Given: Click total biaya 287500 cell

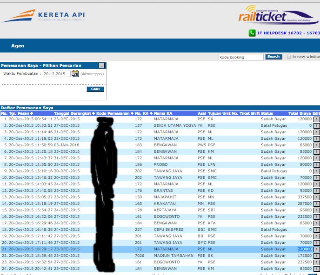Looking at the screenshot, I should 305,203.
